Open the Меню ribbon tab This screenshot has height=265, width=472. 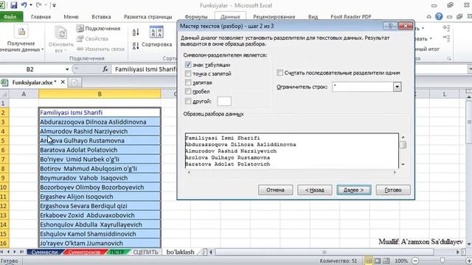pyautogui.click(x=71, y=17)
